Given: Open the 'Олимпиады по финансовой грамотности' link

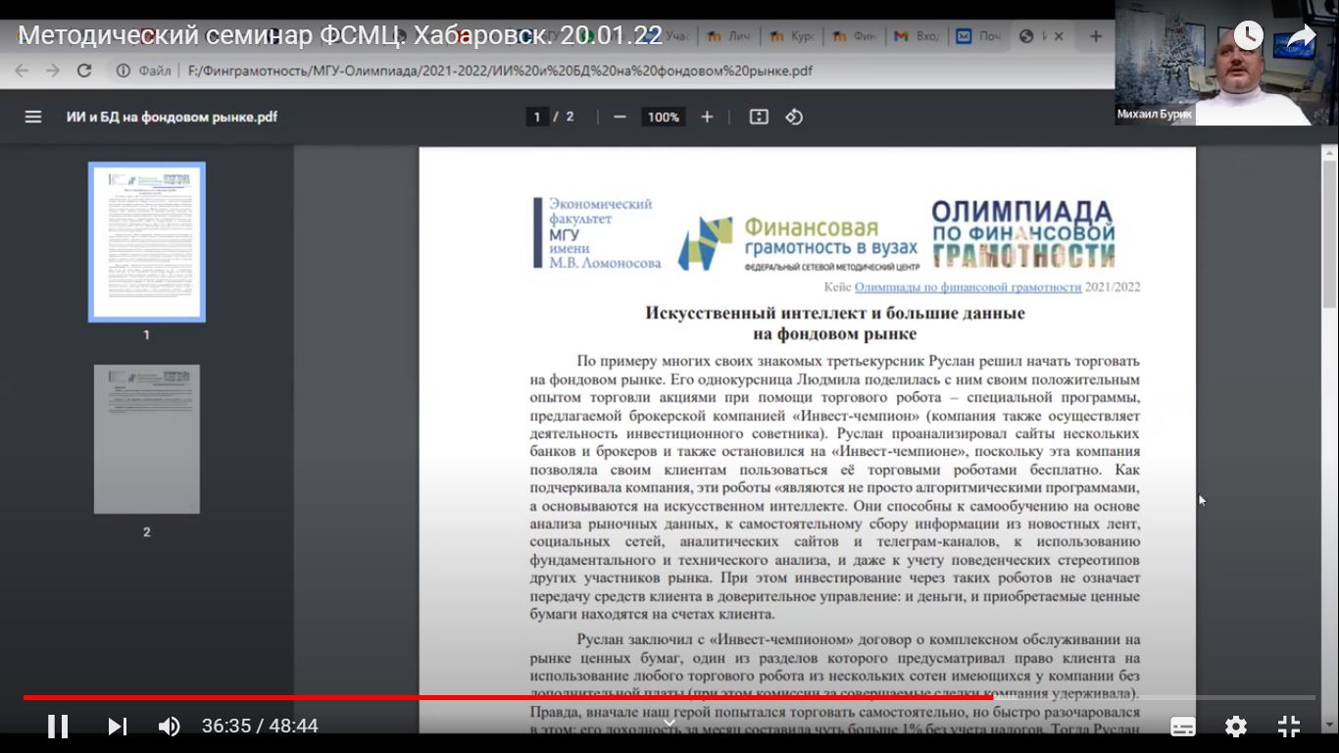Looking at the screenshot, I should [967, 287].
